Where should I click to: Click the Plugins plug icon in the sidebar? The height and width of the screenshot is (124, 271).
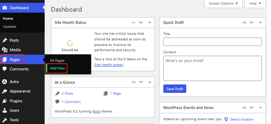[x=5, y=101]
